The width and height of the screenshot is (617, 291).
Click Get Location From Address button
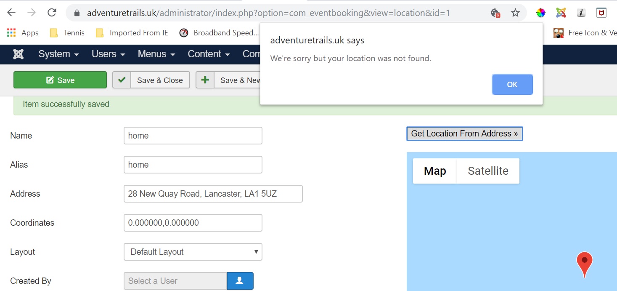(464, 134)
